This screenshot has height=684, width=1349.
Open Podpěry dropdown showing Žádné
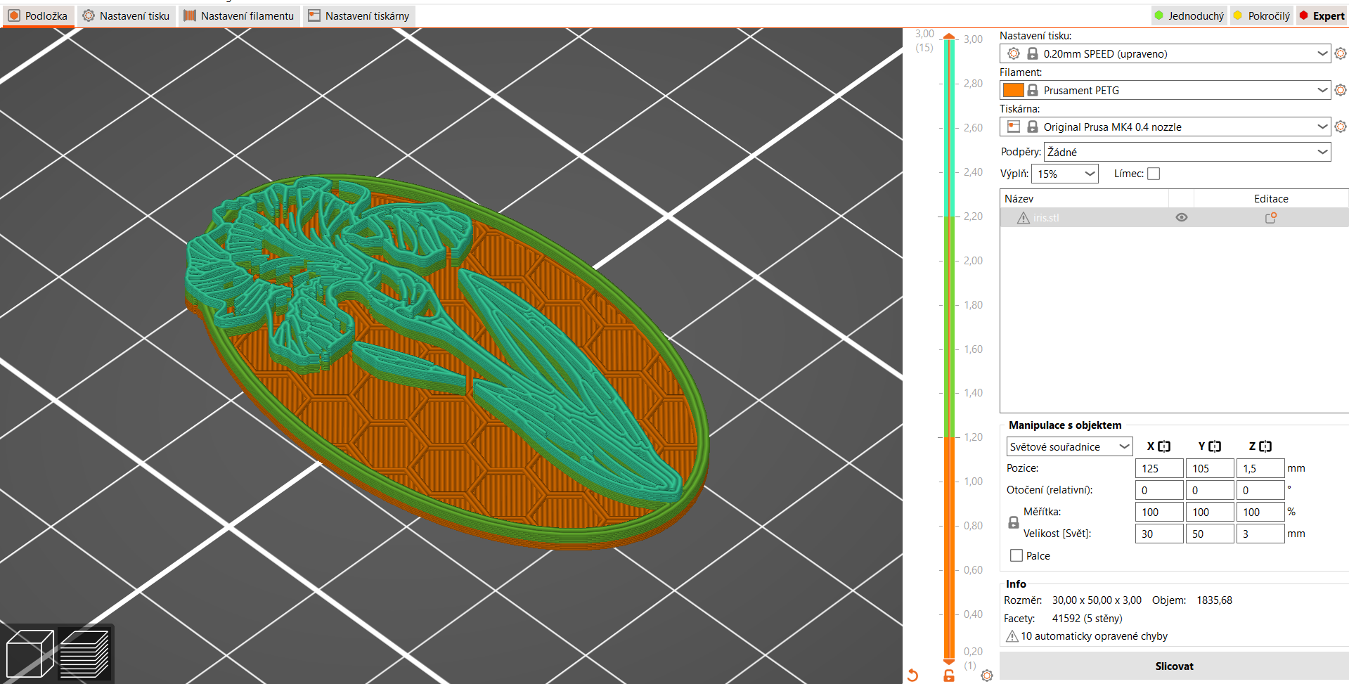1187,152
